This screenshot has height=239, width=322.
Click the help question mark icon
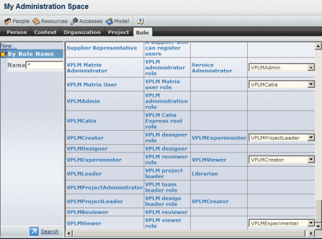140,21
